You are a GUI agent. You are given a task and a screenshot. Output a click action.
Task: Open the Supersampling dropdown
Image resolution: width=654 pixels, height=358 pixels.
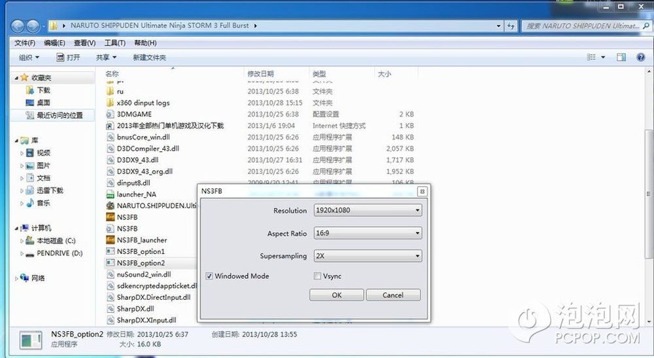[x=368, y=256]
